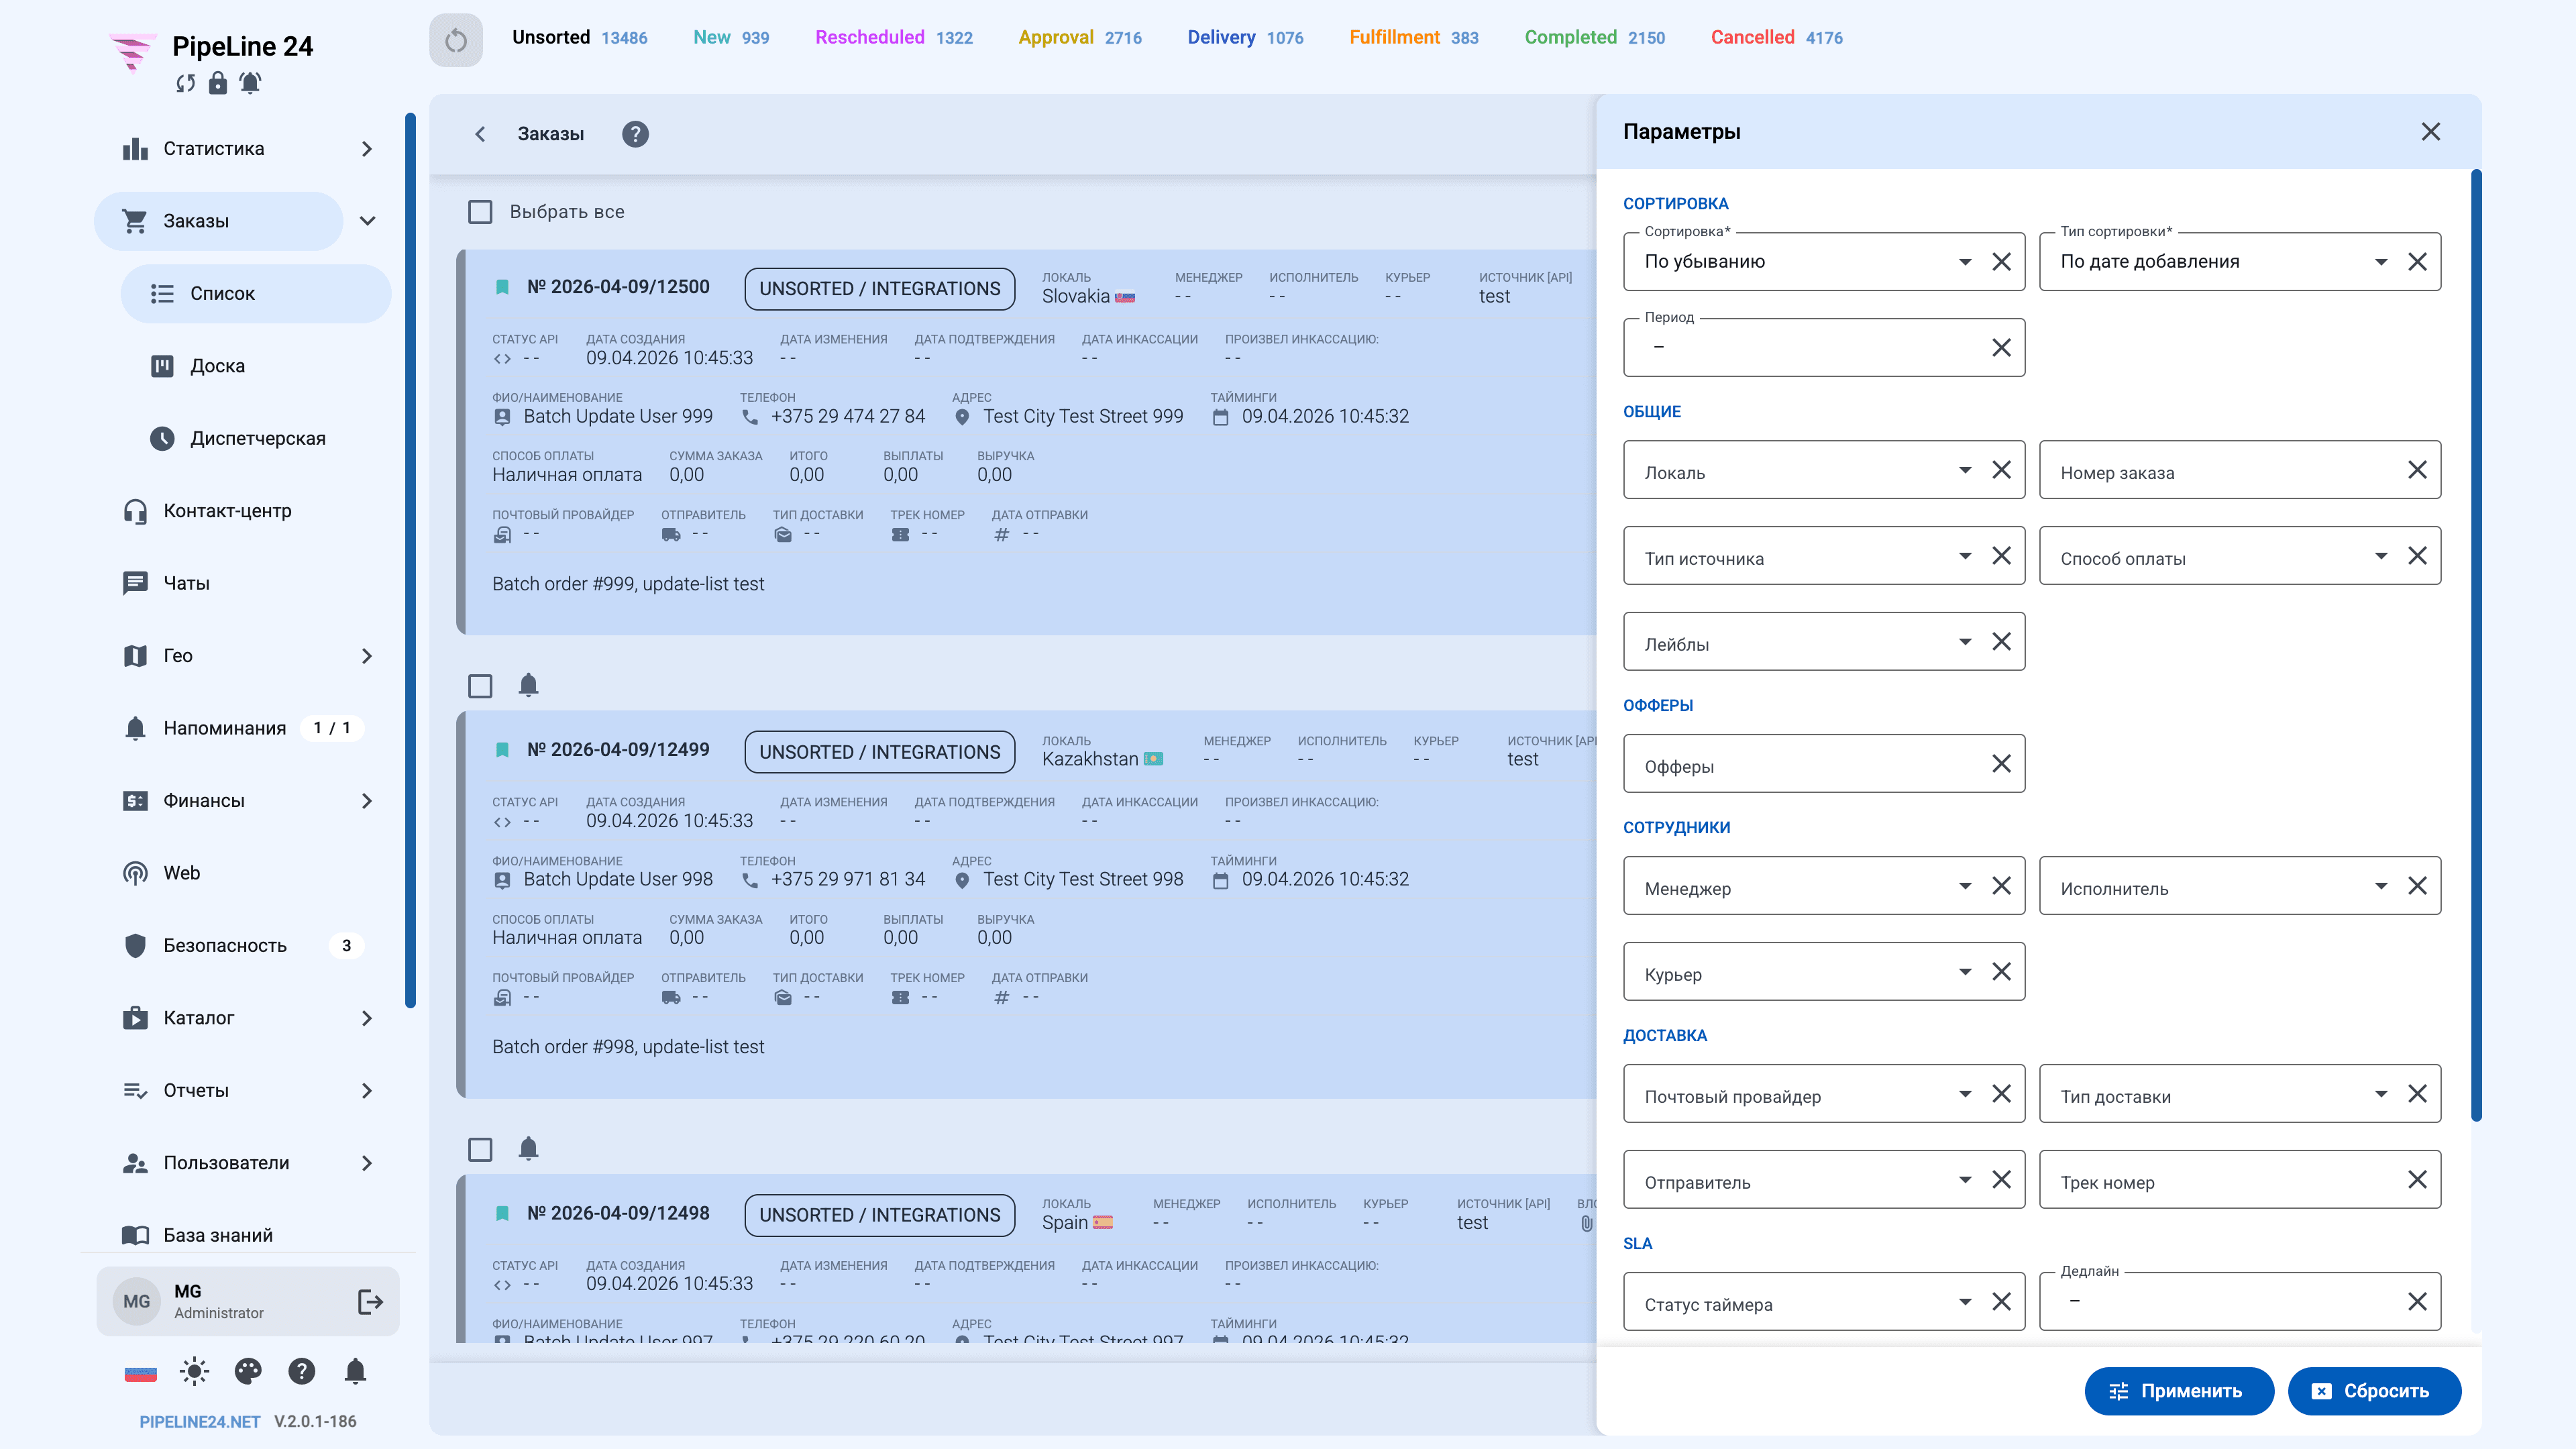Image resolution: width=2576 pixels, height=1449 pixels.
Task: Click the logout icon next to MG Administrator
Action: [370, 1301]
